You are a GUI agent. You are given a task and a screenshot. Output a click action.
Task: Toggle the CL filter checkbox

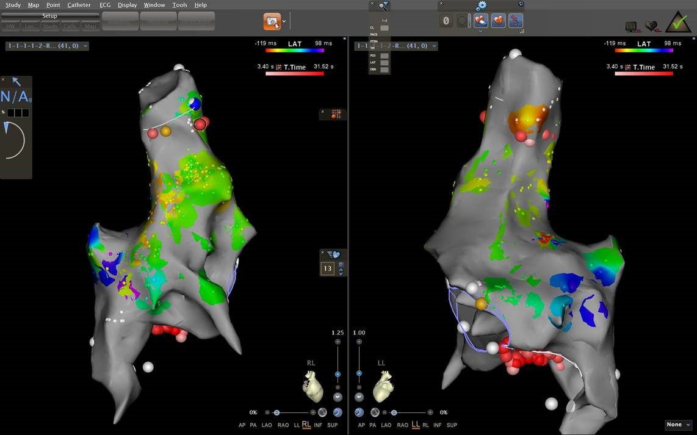[384, 28]
